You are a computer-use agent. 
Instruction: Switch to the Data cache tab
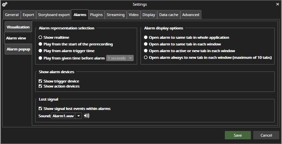coord(169,15)
